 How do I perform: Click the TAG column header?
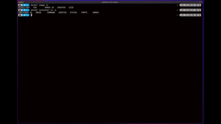tap(35, 8)
